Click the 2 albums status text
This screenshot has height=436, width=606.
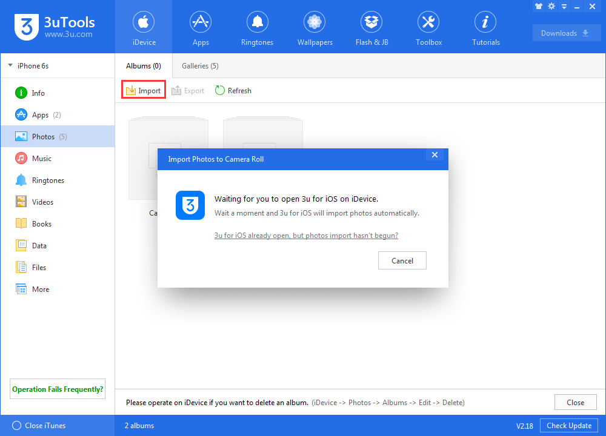click(139, 426)
